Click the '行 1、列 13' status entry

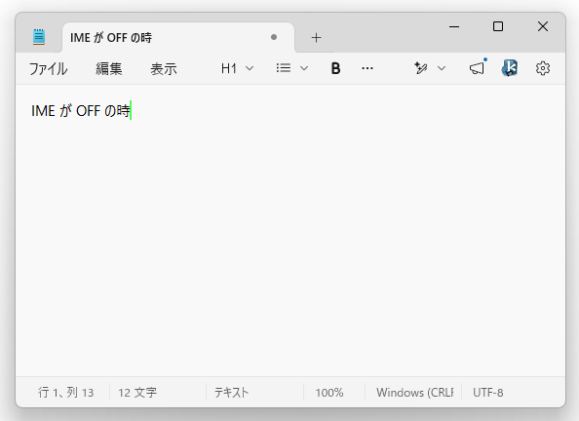(x=65, y=392)
